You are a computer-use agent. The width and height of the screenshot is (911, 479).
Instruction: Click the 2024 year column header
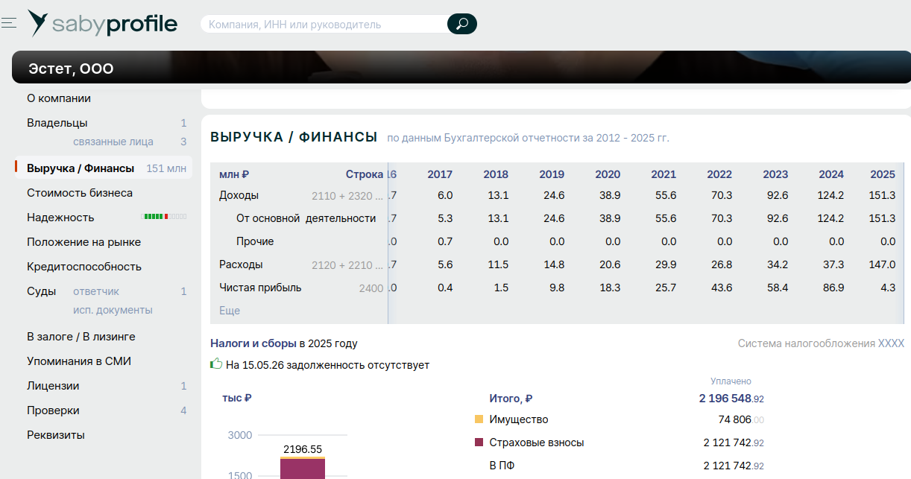pos(831,174)
